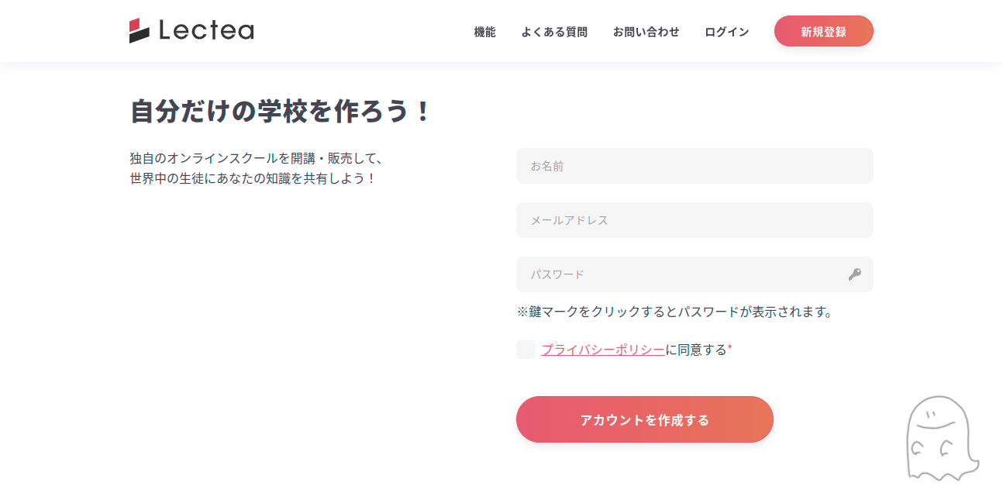Click the Lectea wordmark text in header
The width and height of the screenshot is (1003, 493).
pyautogui.click(x=206, y=31)
